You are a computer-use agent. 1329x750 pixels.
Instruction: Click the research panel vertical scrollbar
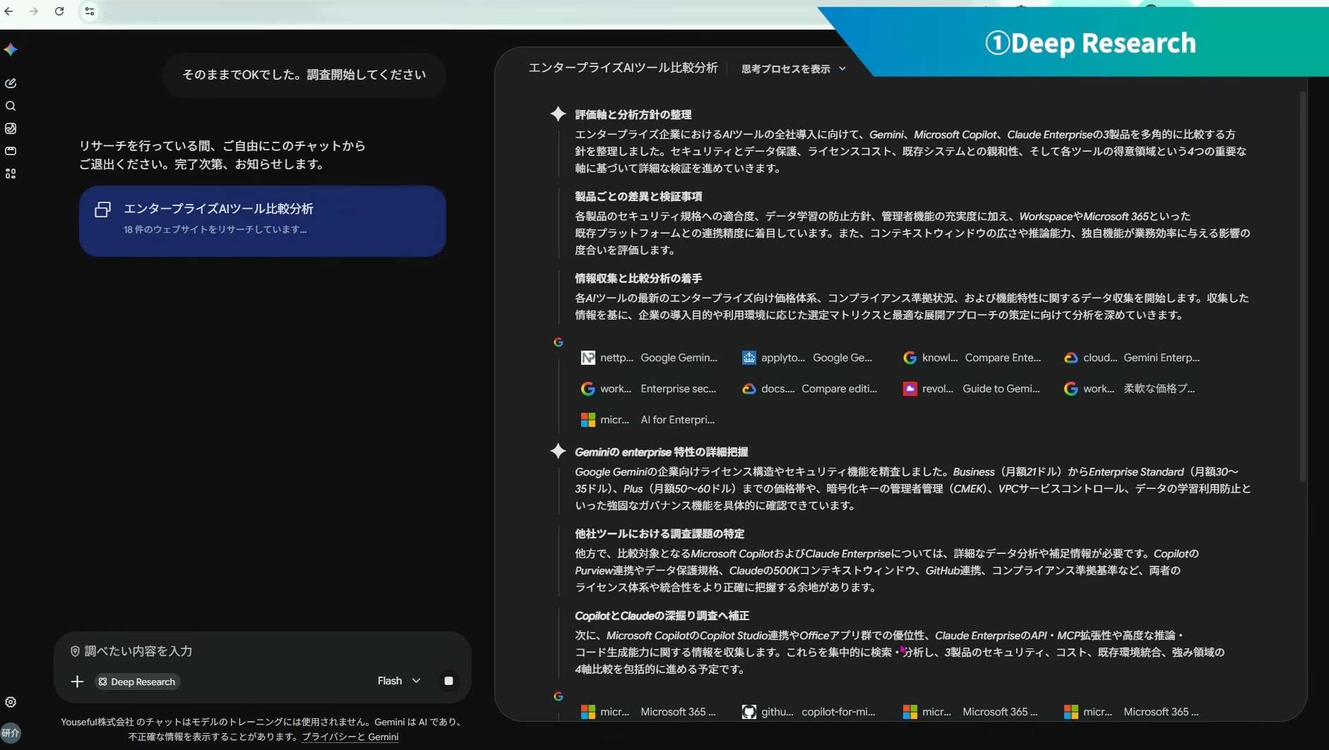tap(1302, 286)
